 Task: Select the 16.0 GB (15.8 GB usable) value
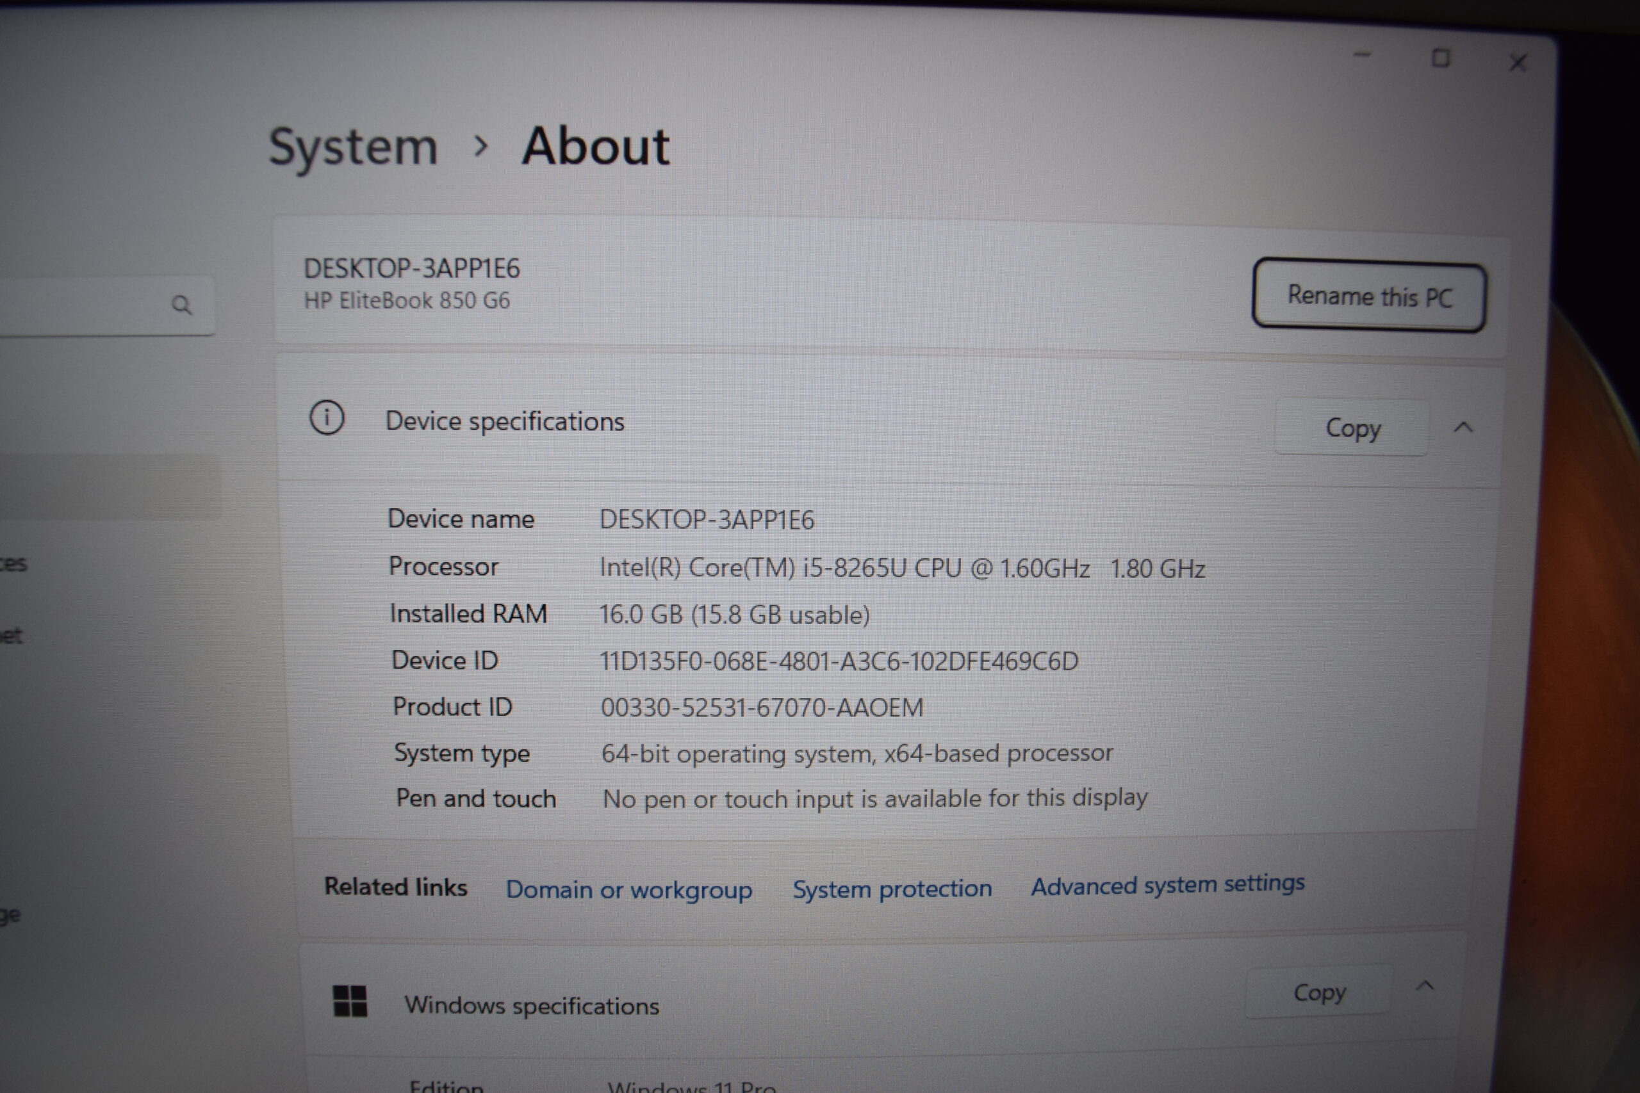click(735, 615)
